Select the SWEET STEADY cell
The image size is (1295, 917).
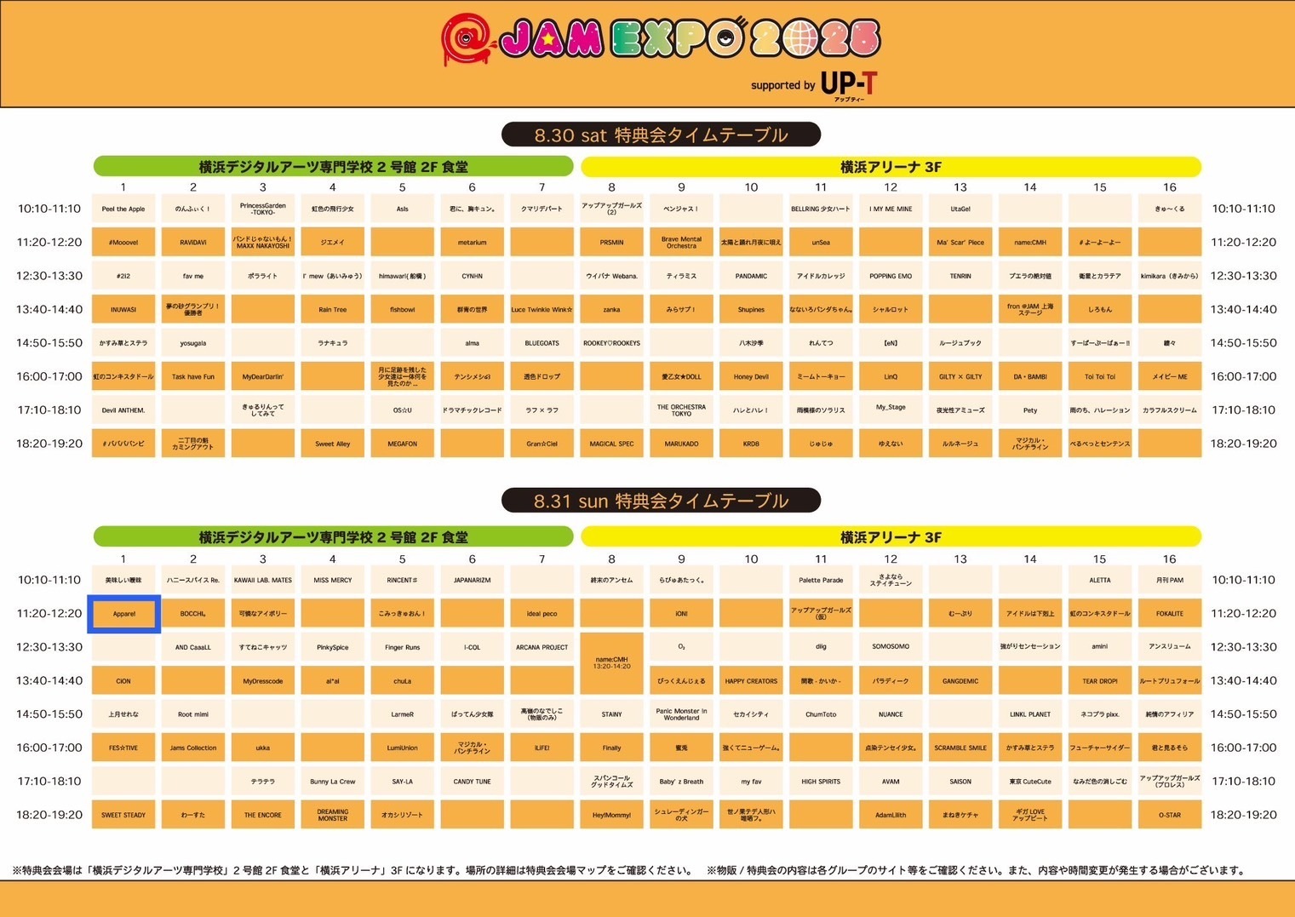click(x=123, y=815)
